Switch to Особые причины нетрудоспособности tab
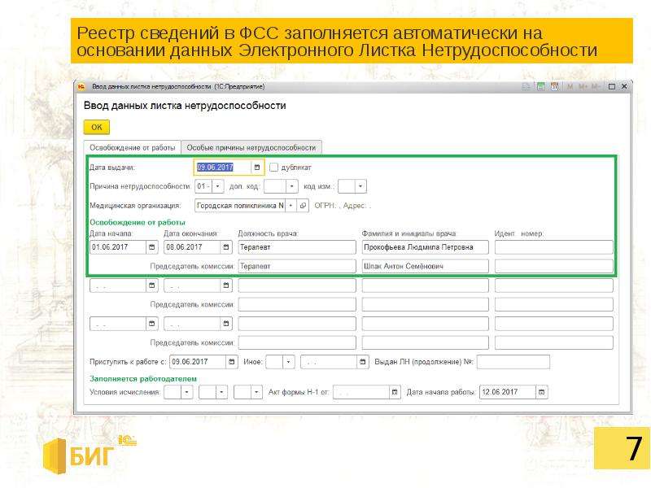The width and height of the screenshot is (651, 488). click(251, 148)
